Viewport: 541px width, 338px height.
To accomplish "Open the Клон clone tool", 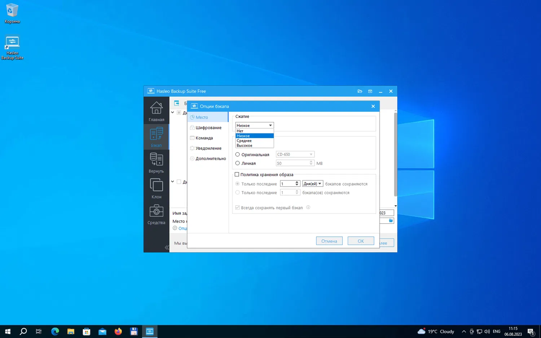I will coord(156,188).
